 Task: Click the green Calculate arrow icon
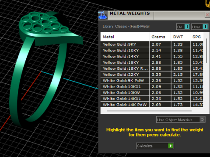(x=171, y=146)
